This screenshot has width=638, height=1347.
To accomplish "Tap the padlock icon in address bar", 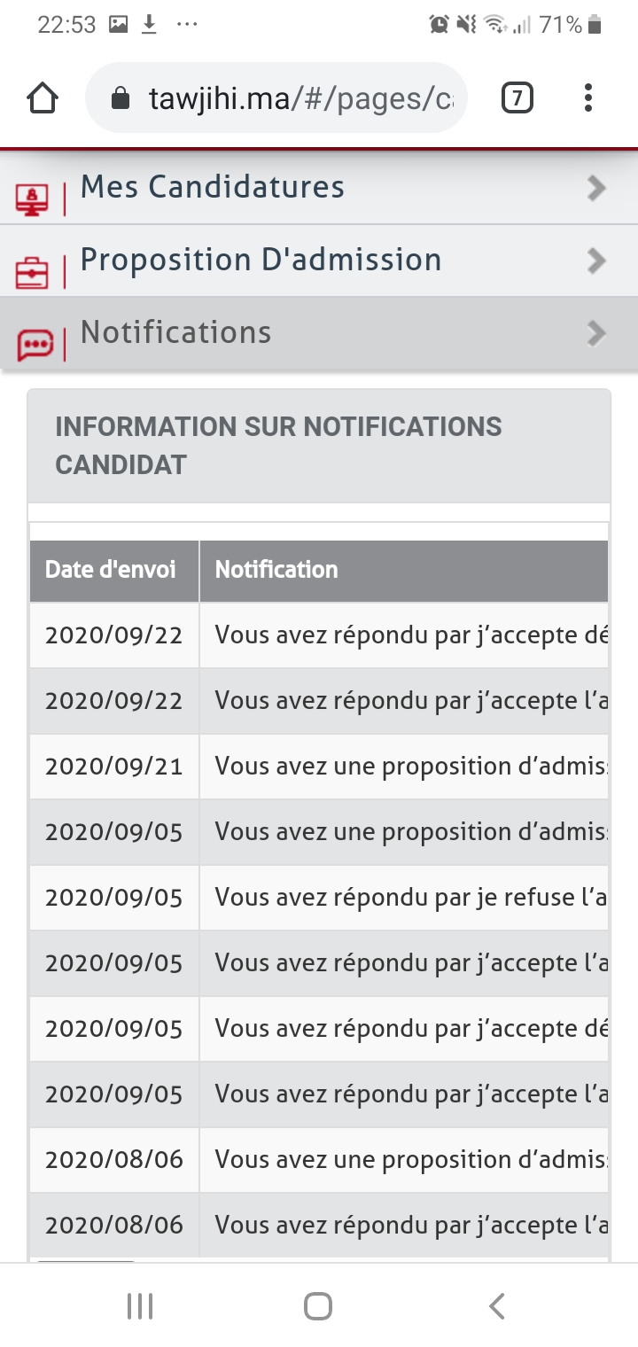I will coord(121,98).
